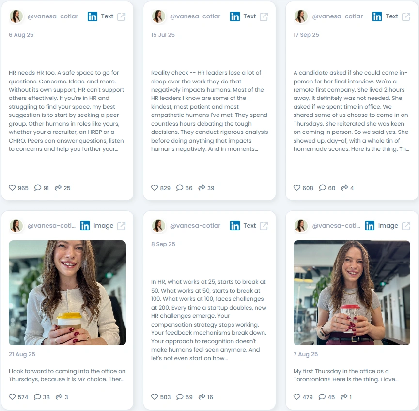This screenshot has height=411, width=419.
Task: Click comment icon showing 38 comments
Action: (x=37, y=397)
